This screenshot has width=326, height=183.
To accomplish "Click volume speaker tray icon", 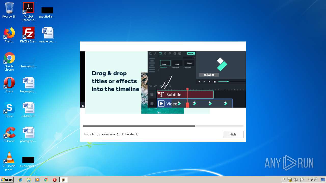I will point(296,180).
